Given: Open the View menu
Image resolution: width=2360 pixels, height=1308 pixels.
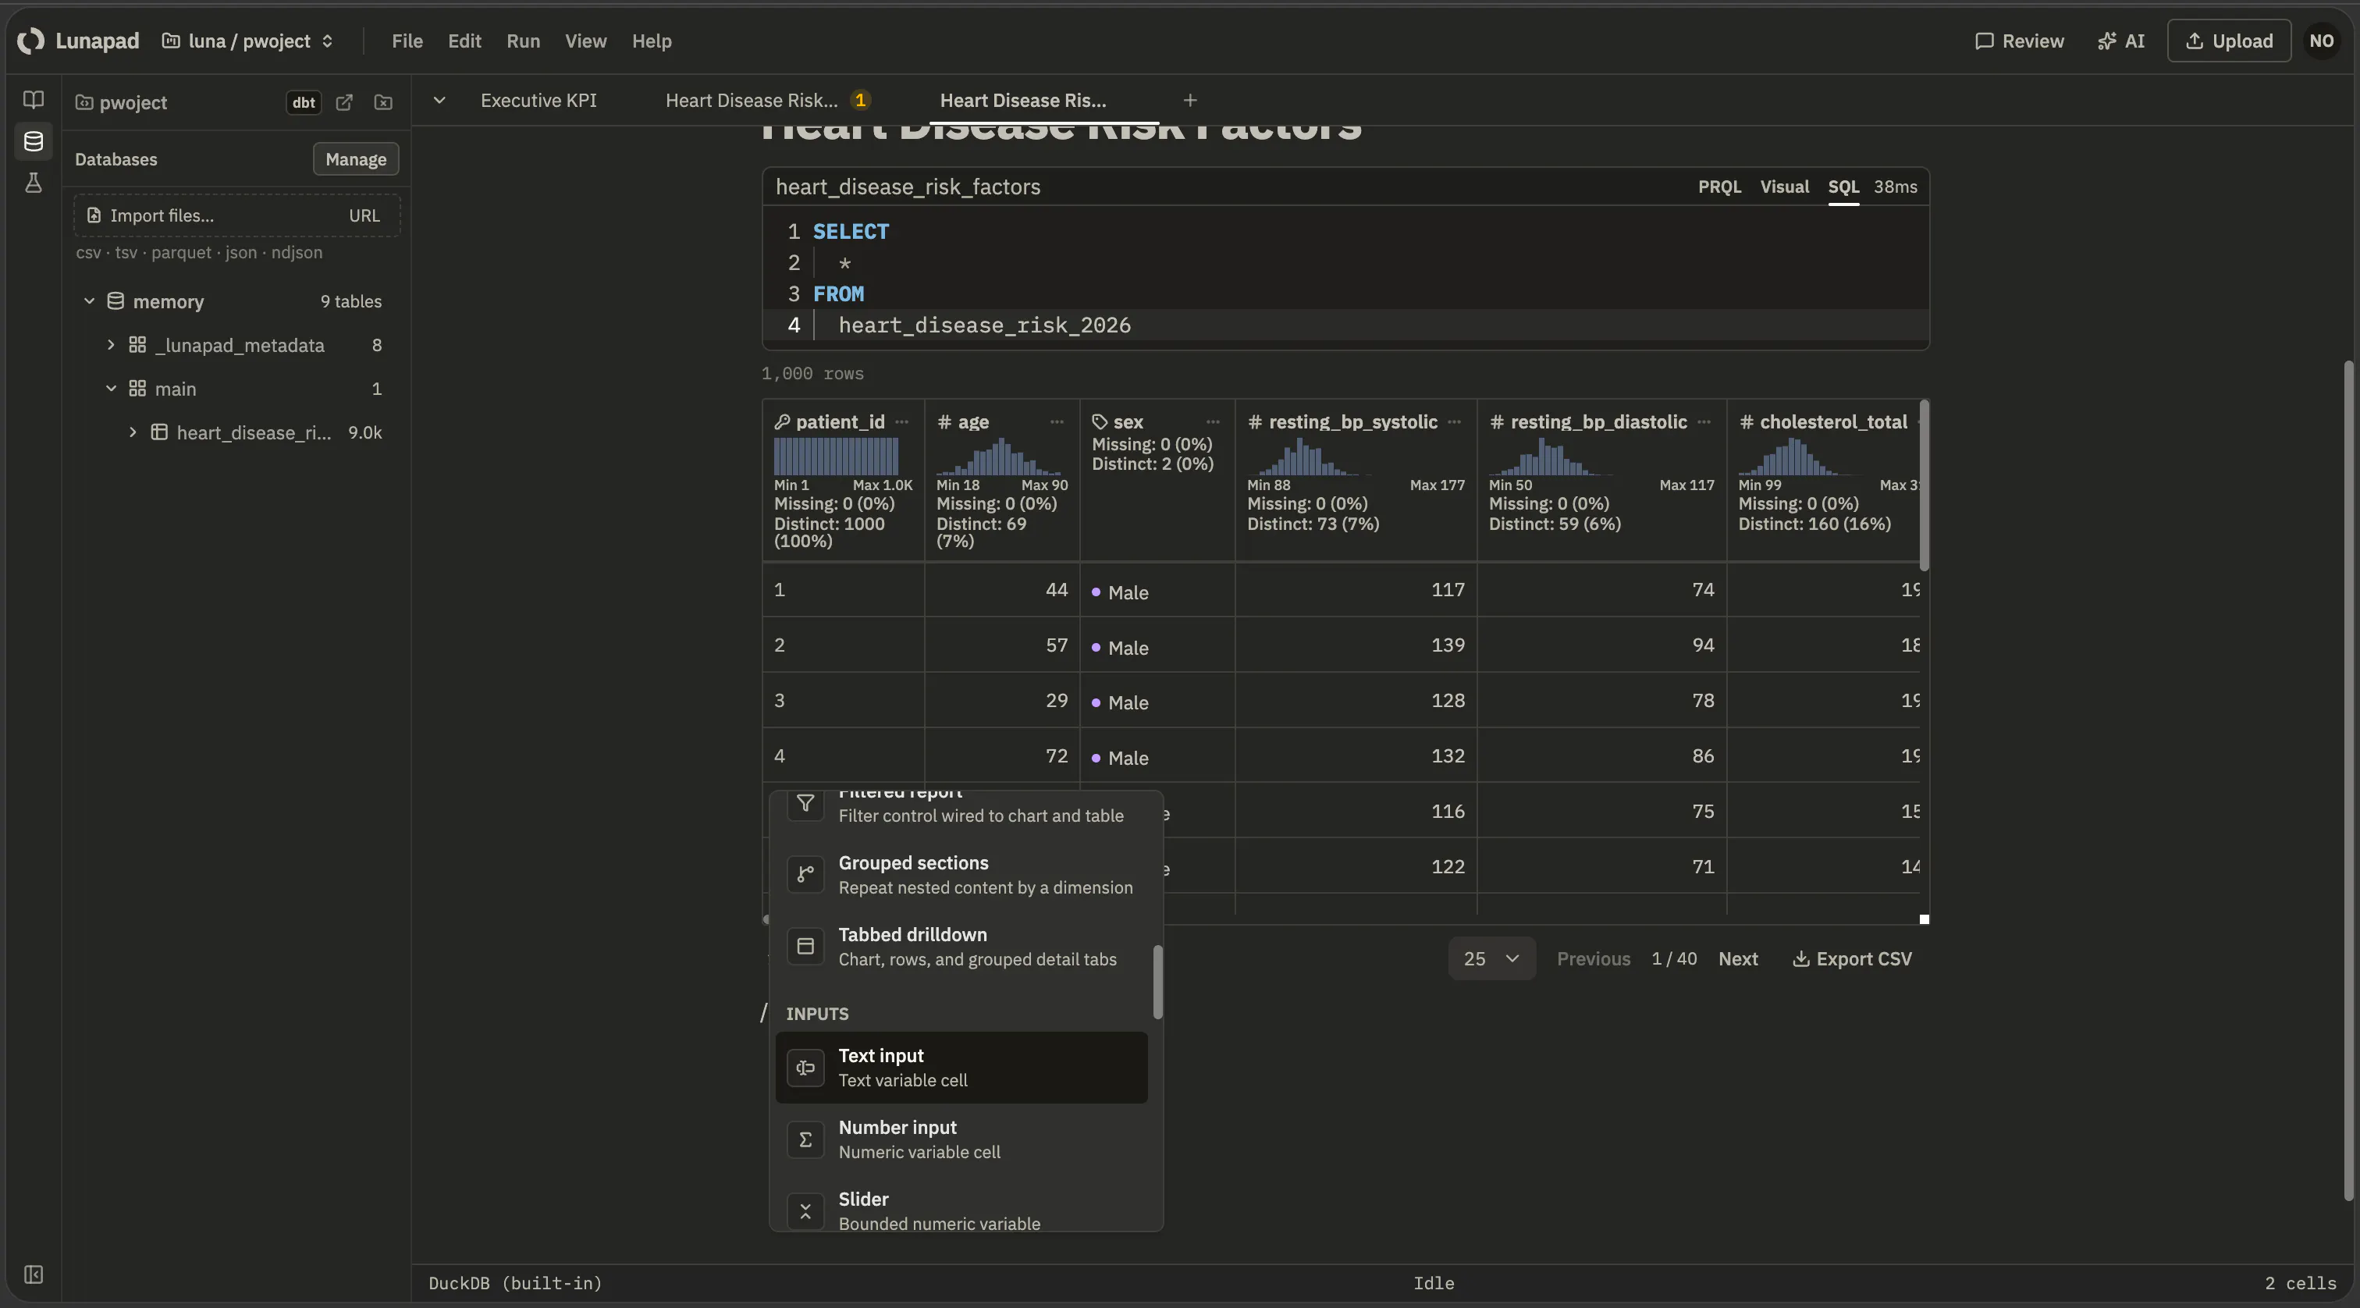Looking at the screenshot, I should pyautogui.click(x=585, y=41).
